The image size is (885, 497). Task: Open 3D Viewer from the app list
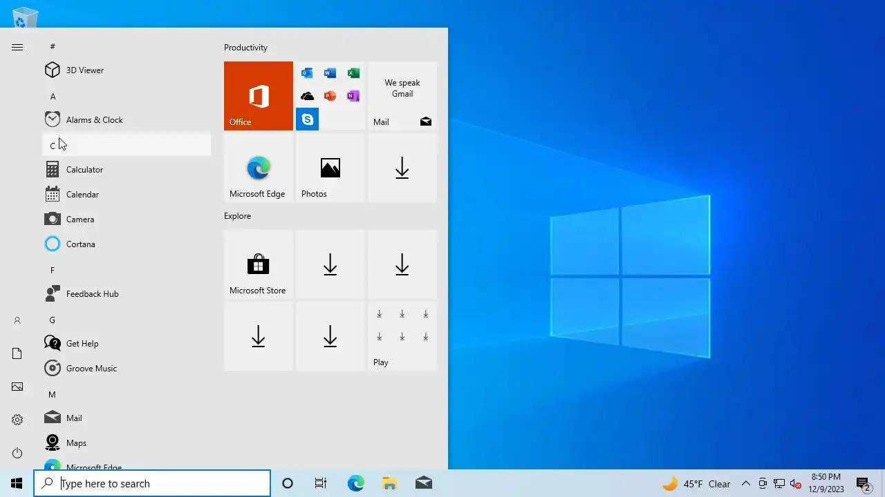127,70
